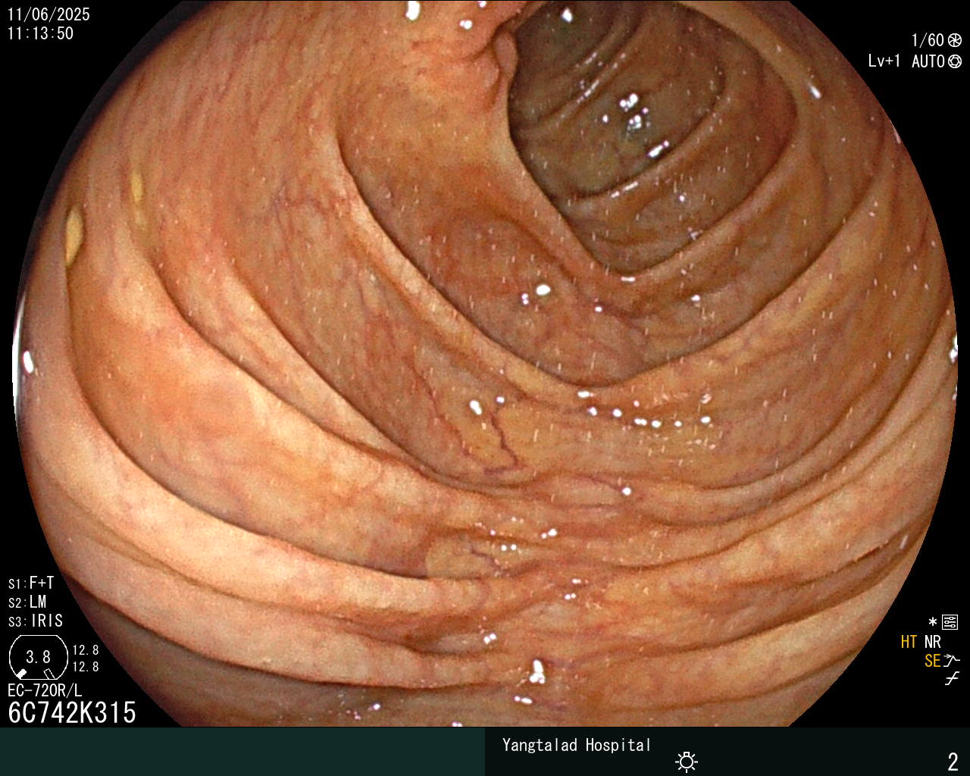Open the image settings sliders icon

click(x=950, y=623)
